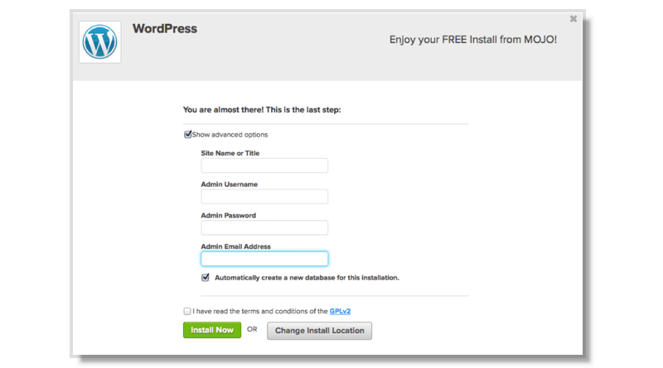Click the Admin Email Address label
663x368 pixels.
click(235, 246)
